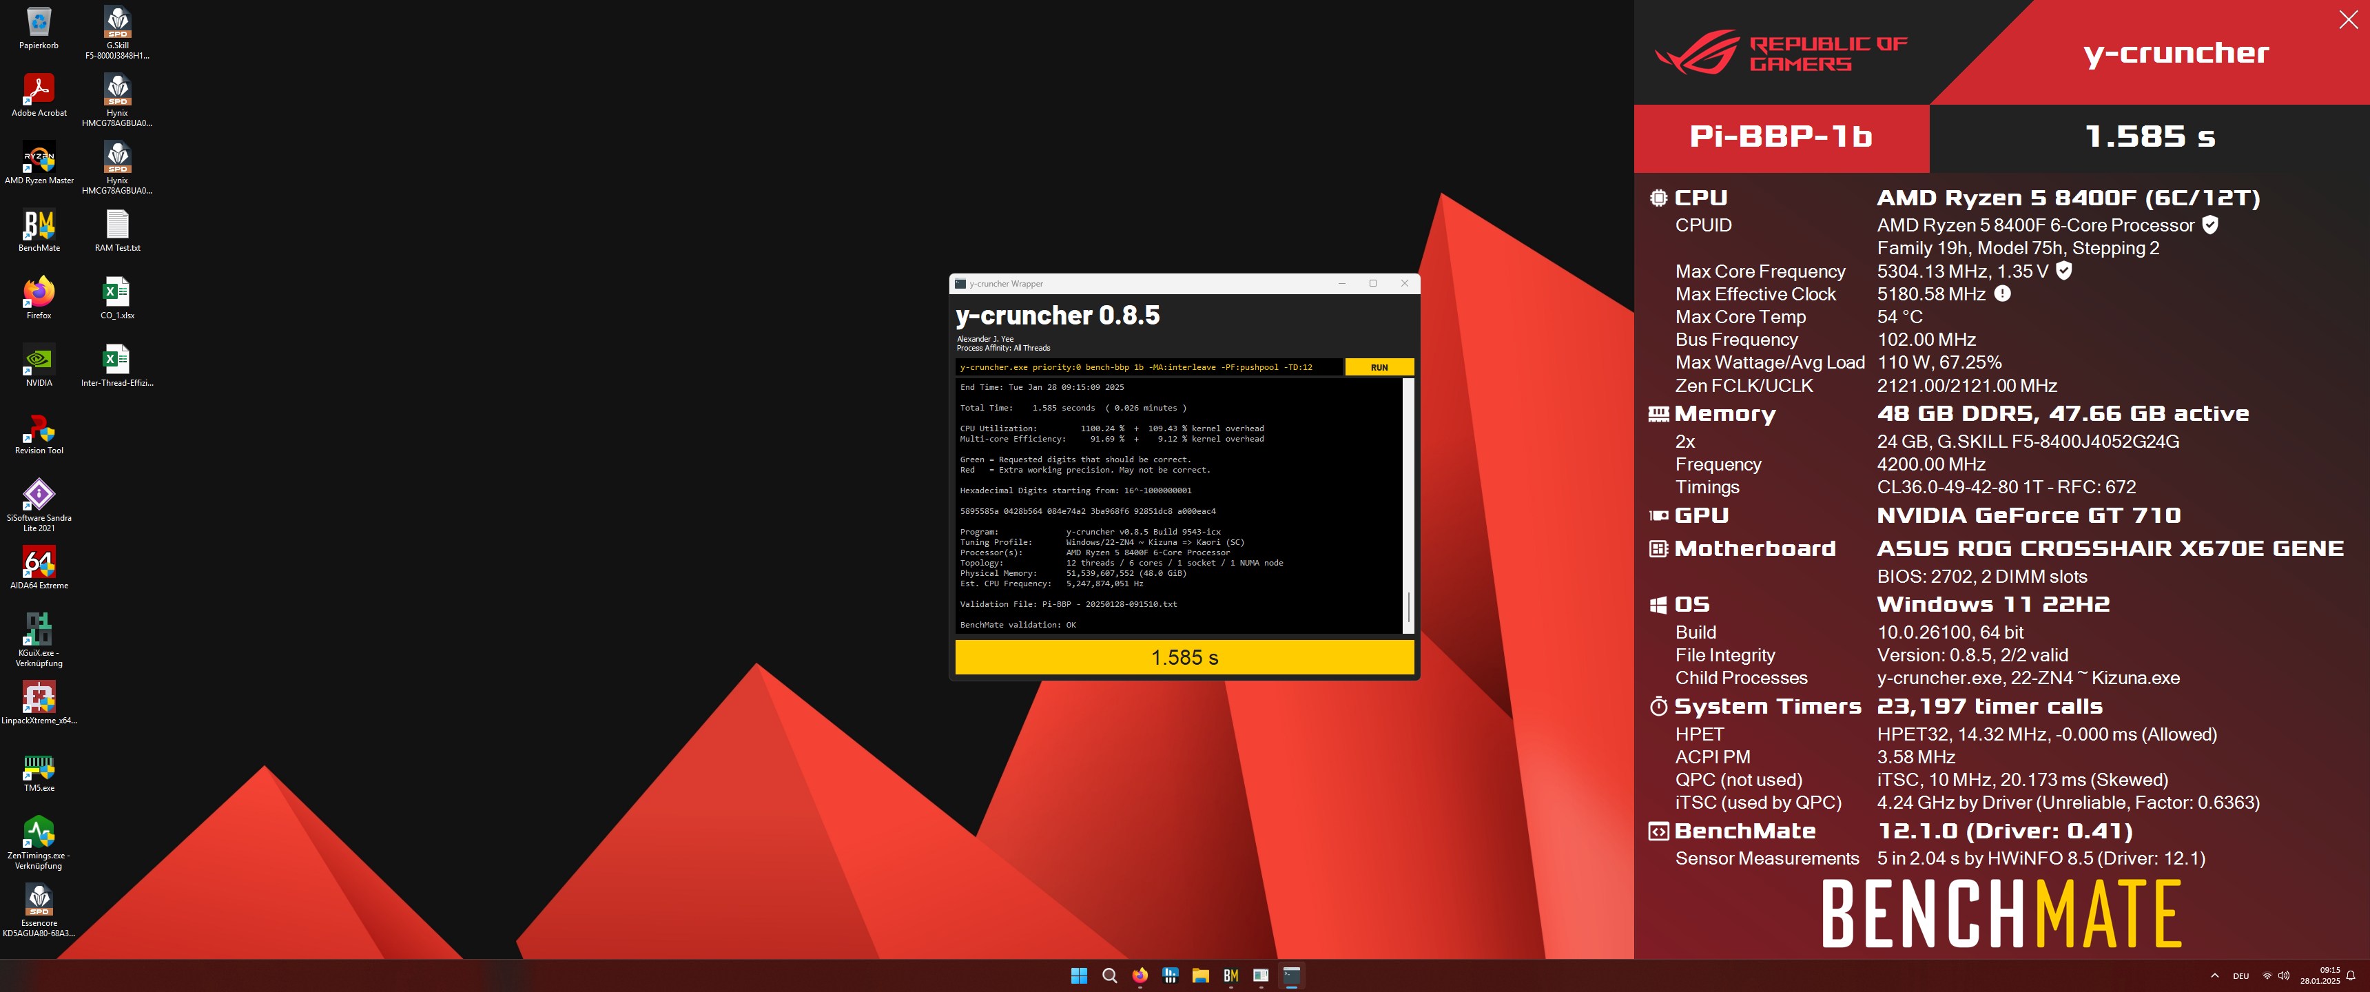
Task: Open the BenchMate desktop shortcut
Action: (39, 231)
